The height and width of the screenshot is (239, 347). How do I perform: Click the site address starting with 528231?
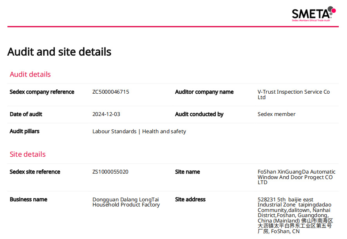[295, 215]
